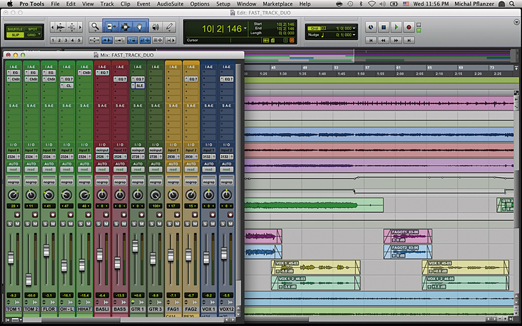Enable Spot edit mode
The image size is (522, 326).
pyautogui.click(x=33, y=29)
